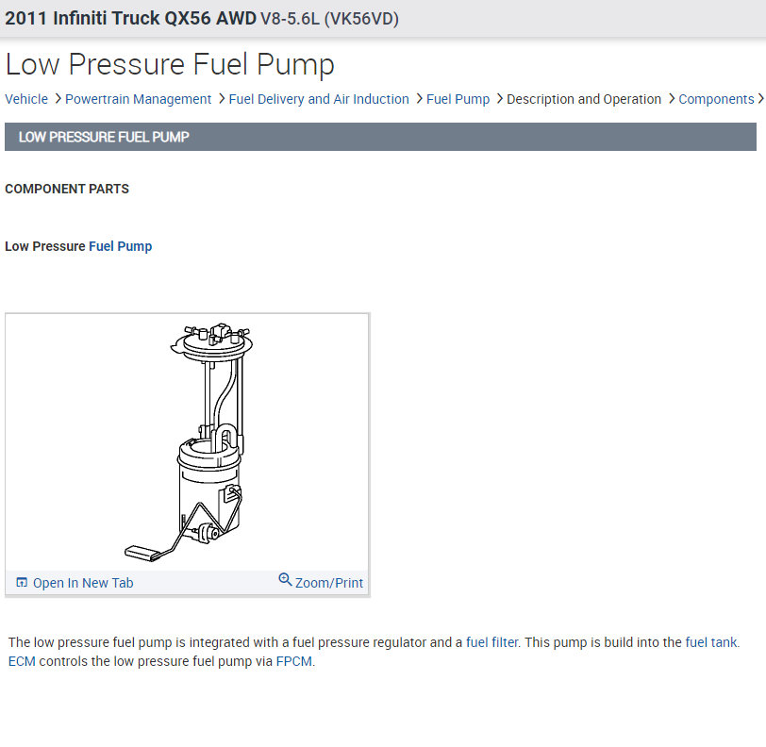Image resolution: width=766 pixels, height=747 pixels.
Task: Expand the chevron after "Components"
Action: click(760, 99)
